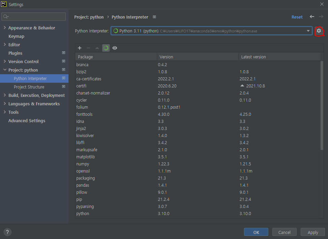The image size is (328, 239).
Task: Select the cycler package row
Action: [198, 100]
